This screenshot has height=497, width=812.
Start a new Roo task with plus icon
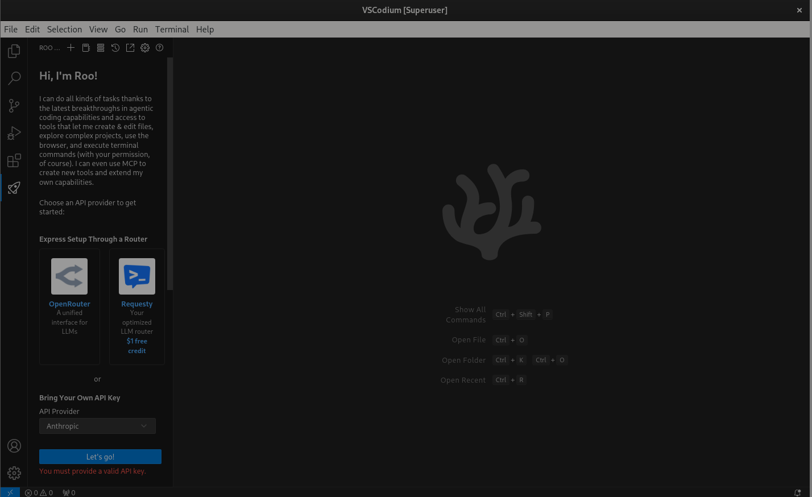[71, 48]
